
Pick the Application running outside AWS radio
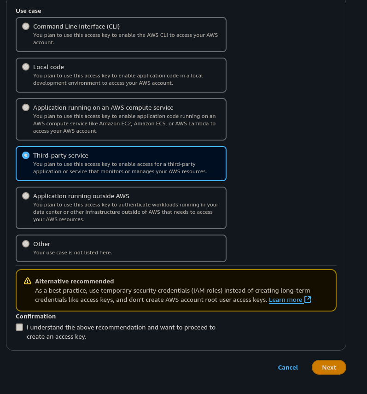click(26, 196)
